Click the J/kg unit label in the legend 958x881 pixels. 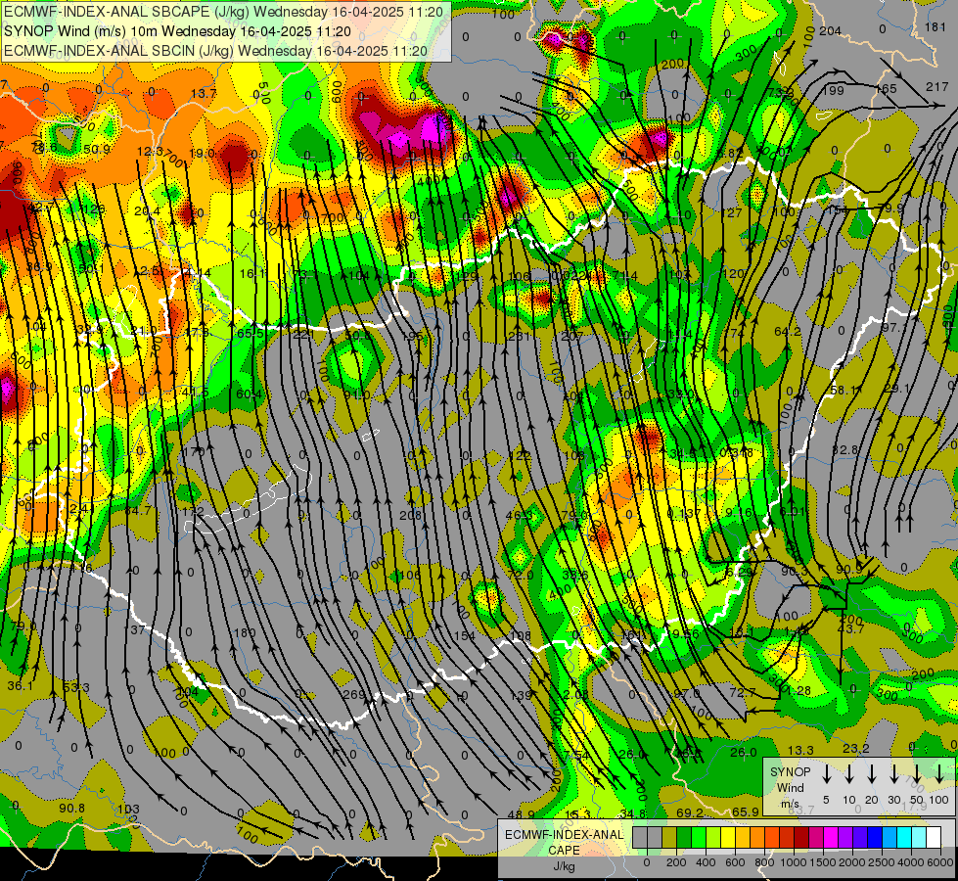pos(564,866)
